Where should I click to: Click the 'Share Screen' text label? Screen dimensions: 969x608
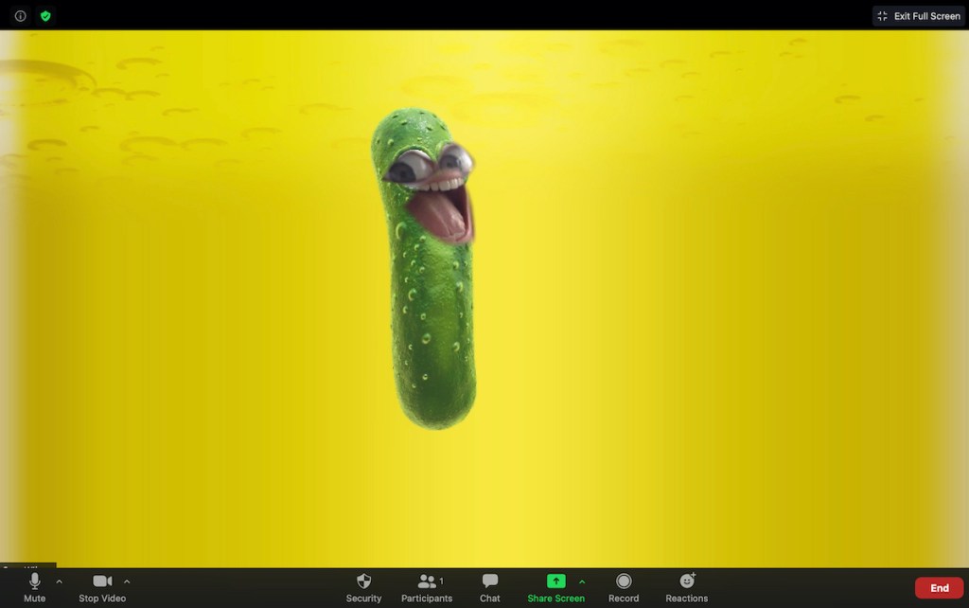[555, 599]
